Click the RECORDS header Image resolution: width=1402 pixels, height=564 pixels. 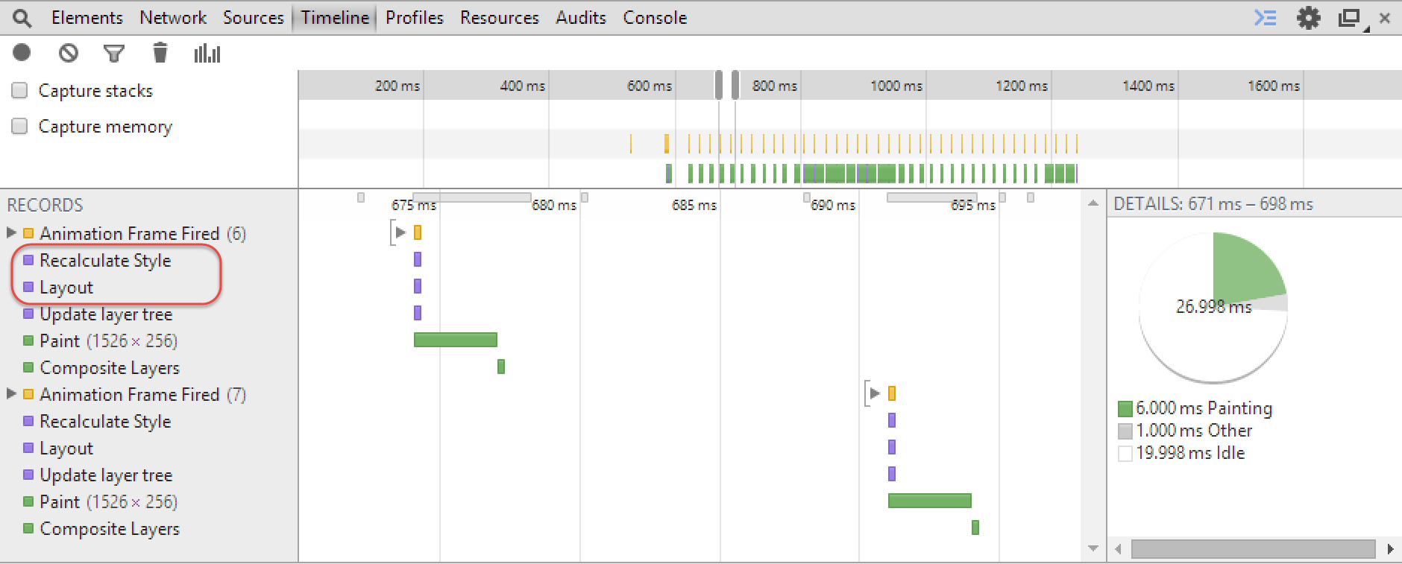[45, 205]
